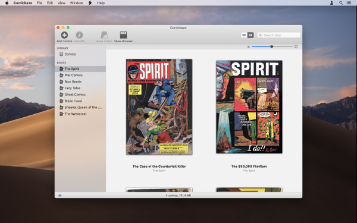Click the box icon beside Fairy Tales

[61, 88]
